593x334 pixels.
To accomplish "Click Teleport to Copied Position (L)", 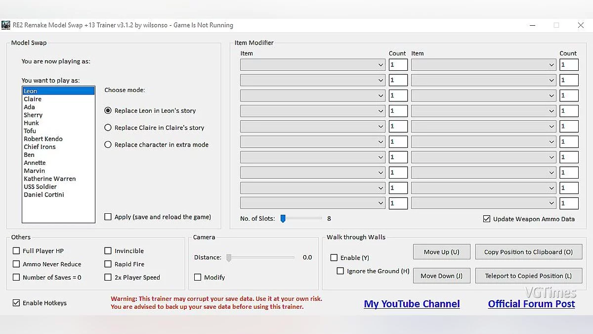I will click(528, 276).
